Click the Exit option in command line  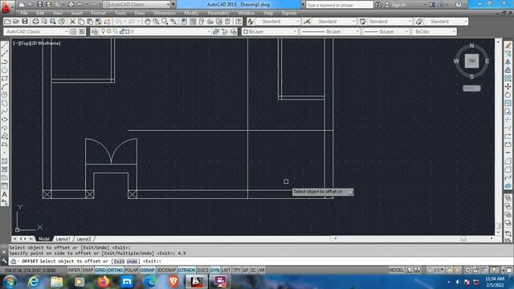tap(119, 261)
